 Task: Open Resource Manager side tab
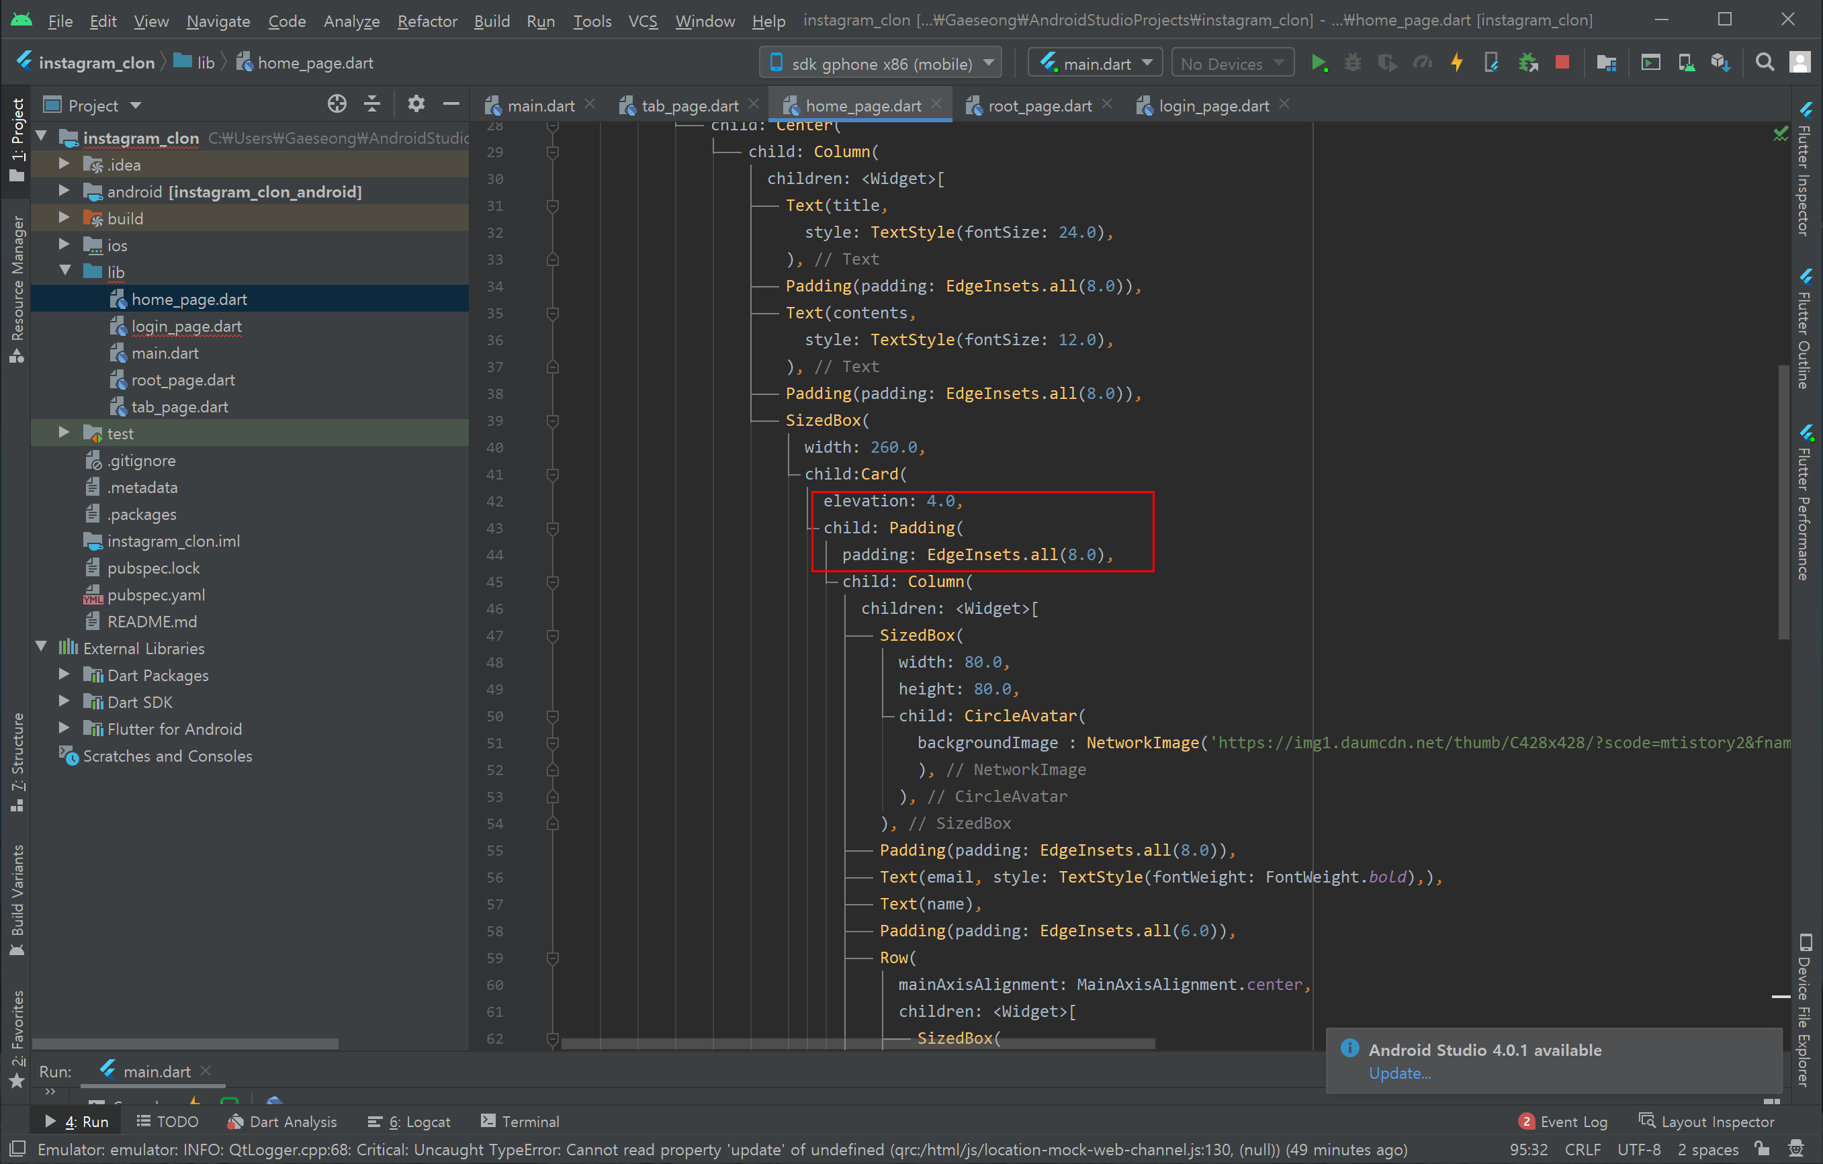(x=17, y=289)
